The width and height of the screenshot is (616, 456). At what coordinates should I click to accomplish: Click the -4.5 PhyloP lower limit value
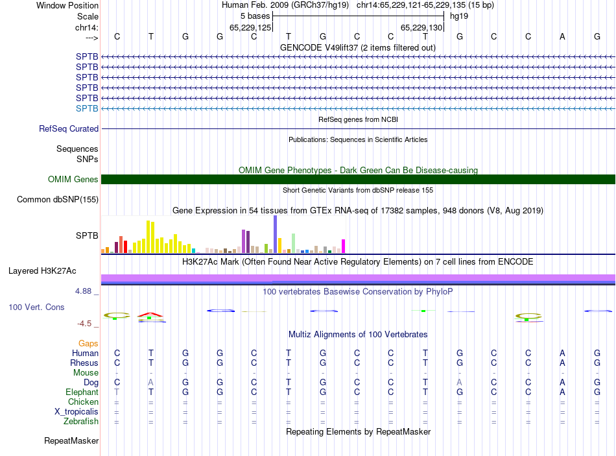click(84, 324)
